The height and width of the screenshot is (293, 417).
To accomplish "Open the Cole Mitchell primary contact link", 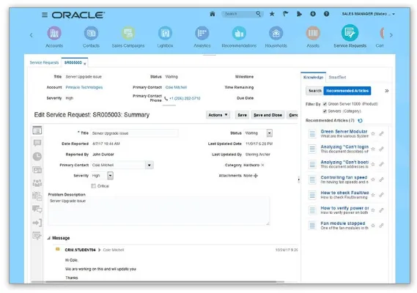I will click(176, 87).
